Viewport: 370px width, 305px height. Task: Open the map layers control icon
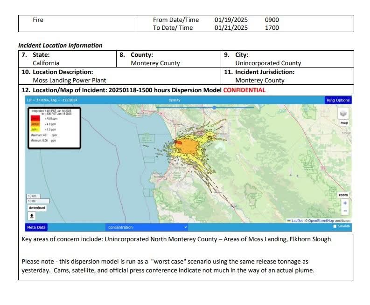coord(343,114)
